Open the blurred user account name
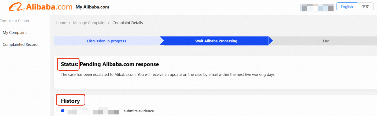Screen dimensions: 377x116 [317, 7]
